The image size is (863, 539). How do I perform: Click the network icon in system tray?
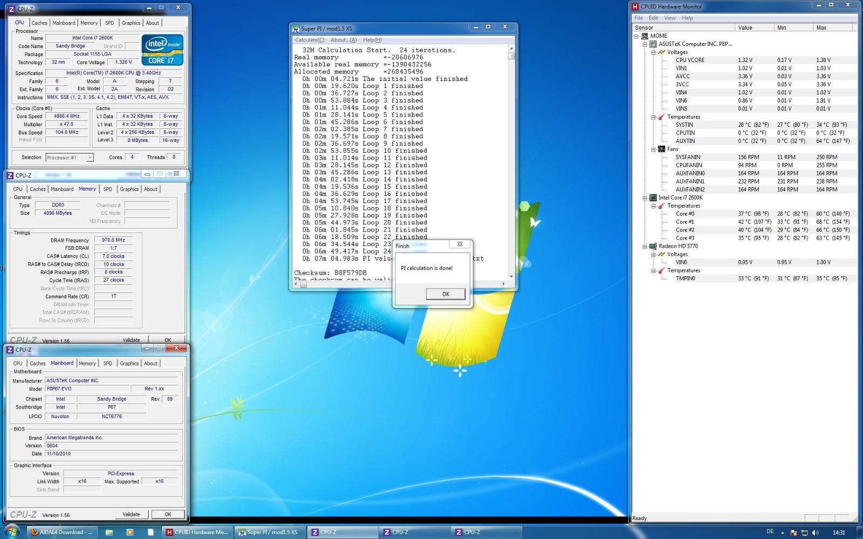(804, 533)
